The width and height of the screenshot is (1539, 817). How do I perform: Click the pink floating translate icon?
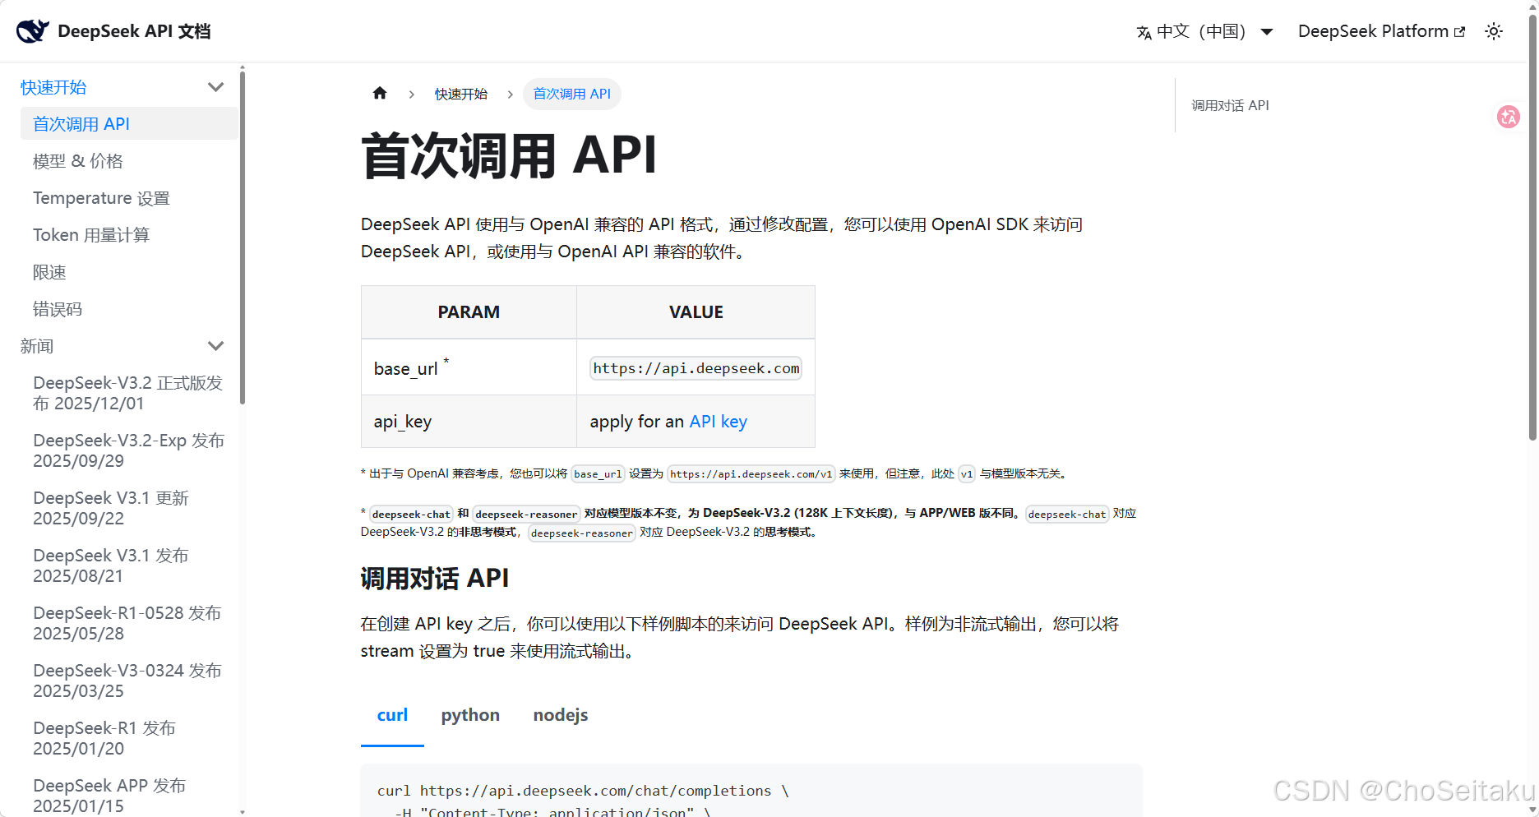coord(1509,117)
